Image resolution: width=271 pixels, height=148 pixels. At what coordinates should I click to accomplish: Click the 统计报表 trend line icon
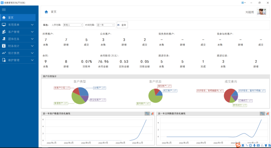[4, 53]
